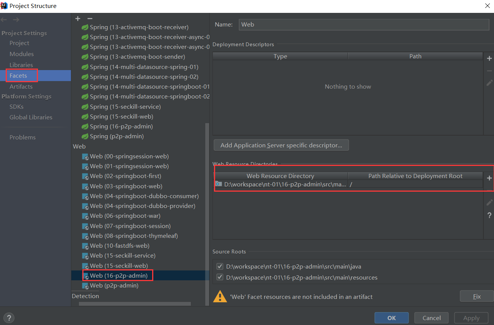Click the Type column header in Deployment Descriptors

coord(280,56)
